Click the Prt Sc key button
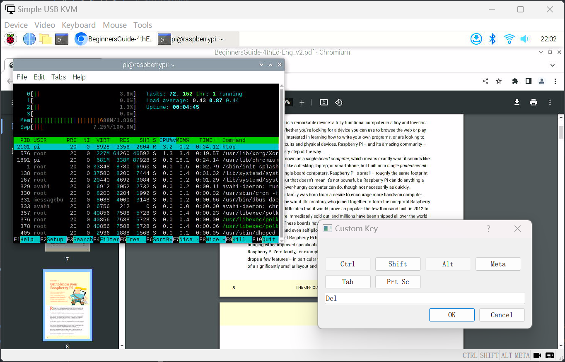The height and width of the screenshot is (362, 565). 398,282
